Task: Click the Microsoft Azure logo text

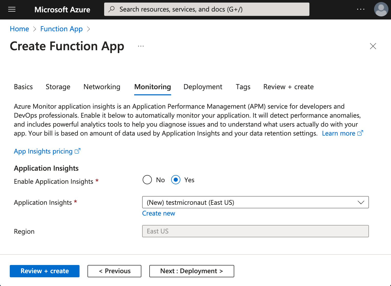Action: pyautogui.click(x=62, y=9)
